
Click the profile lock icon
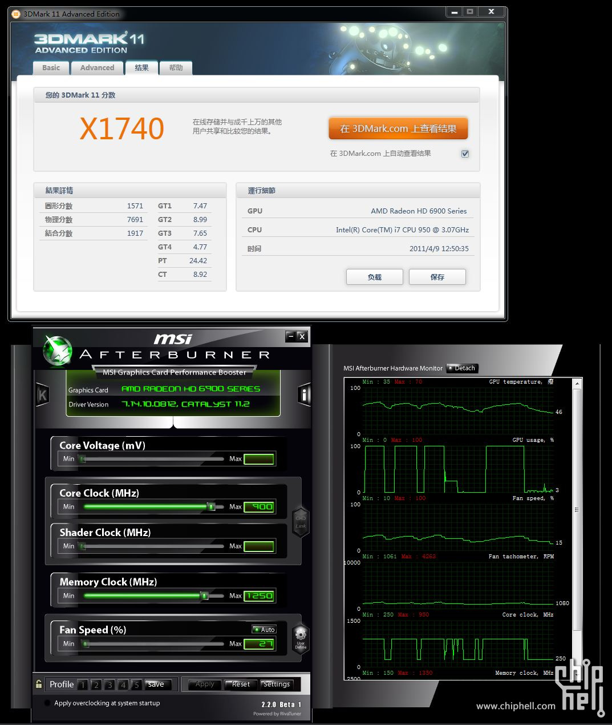39,684
